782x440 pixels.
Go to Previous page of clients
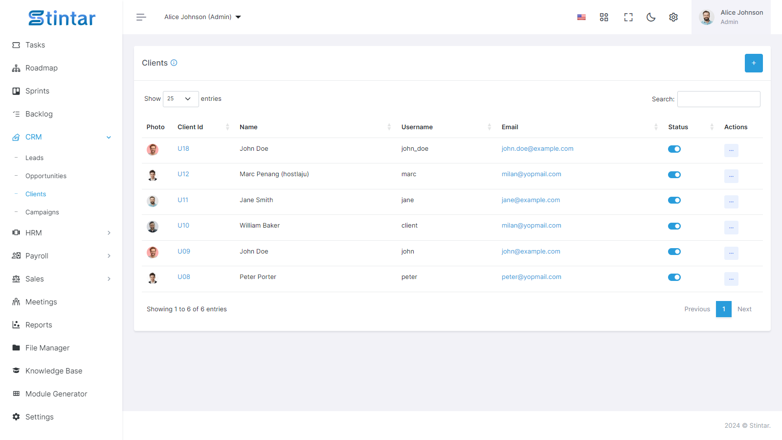(x=697, y=309)
